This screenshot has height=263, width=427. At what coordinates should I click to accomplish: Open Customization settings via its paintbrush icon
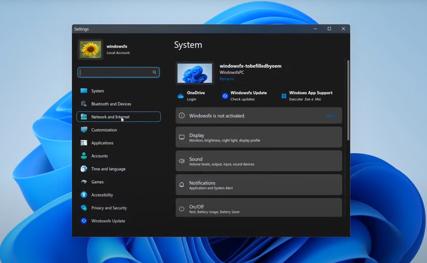tap(83, 130)
